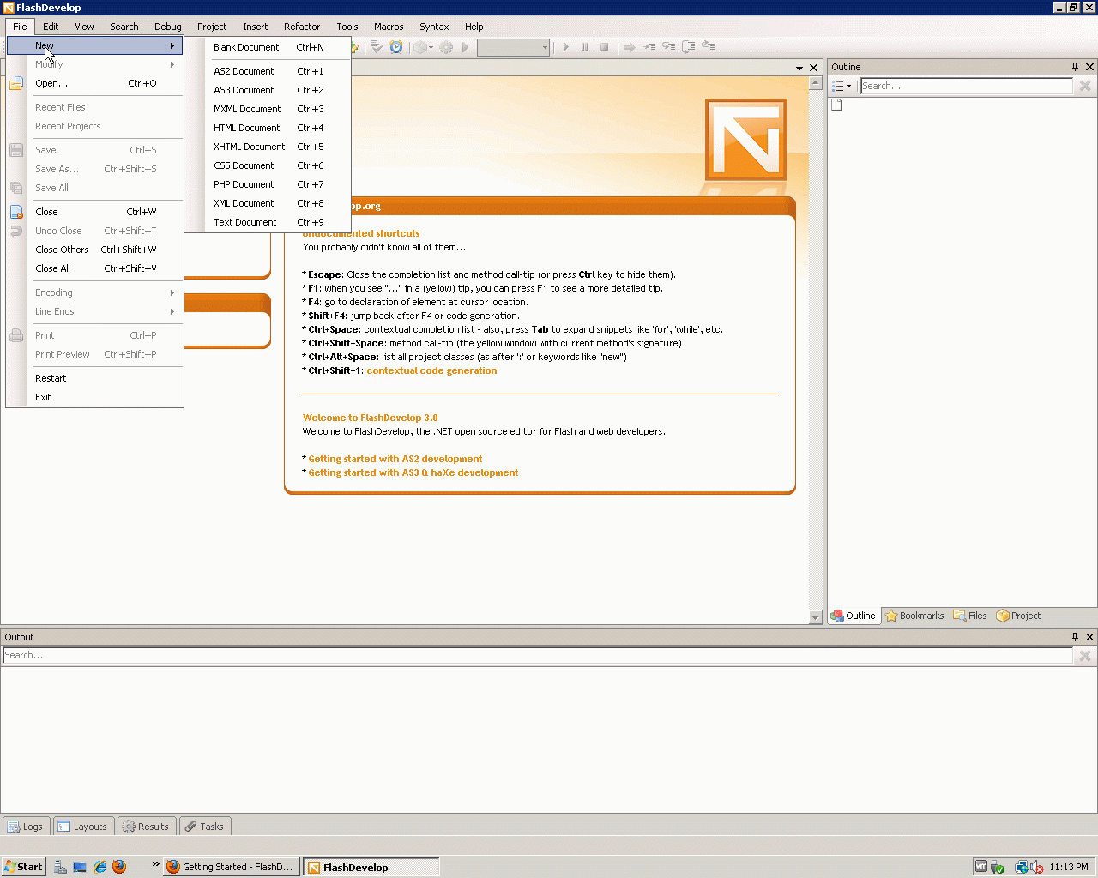Viewport: 1098px width, 878px height.
Task: Click the FlashDevelop logo on the start page
Action: pyautogui.click(x=746, y=140)
